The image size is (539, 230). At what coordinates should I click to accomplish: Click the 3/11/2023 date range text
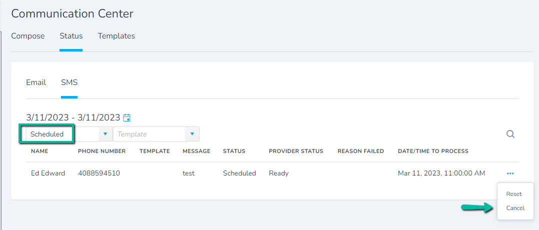point(73,117)
